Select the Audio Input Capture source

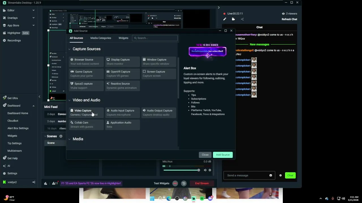122,112
